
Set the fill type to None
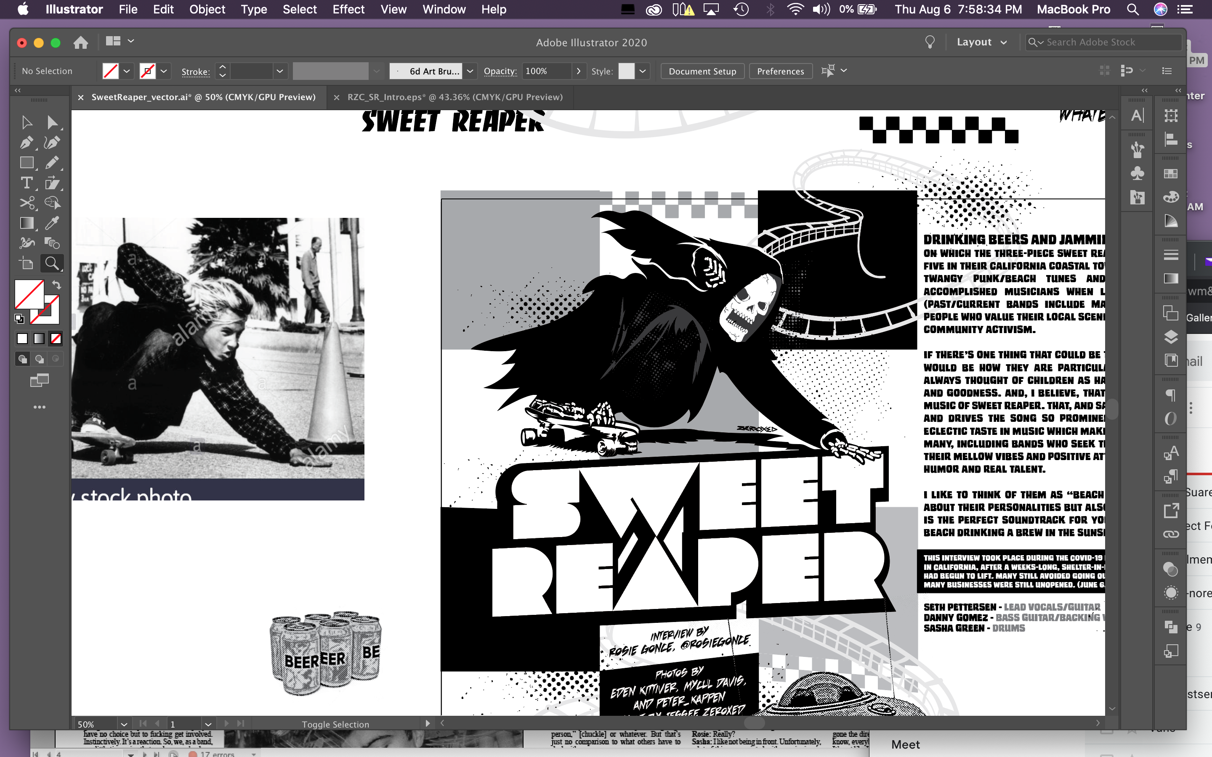[56, 339]
